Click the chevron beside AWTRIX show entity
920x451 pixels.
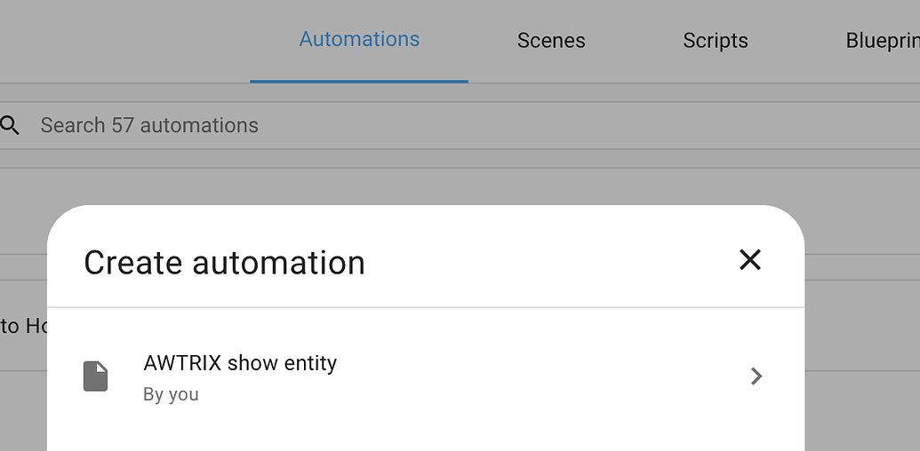(756, 376)
